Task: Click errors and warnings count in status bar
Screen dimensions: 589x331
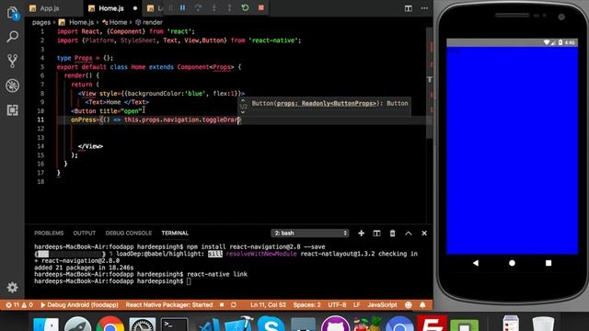Action: pos(19,304)
